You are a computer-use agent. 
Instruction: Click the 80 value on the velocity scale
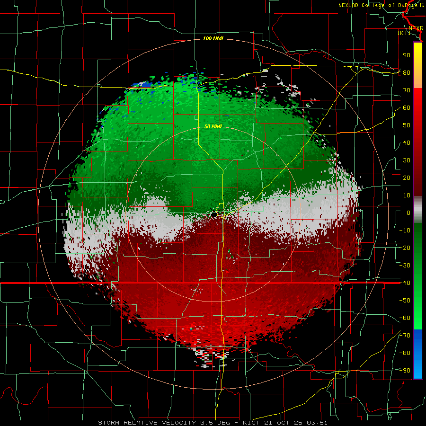pos(407,73)
